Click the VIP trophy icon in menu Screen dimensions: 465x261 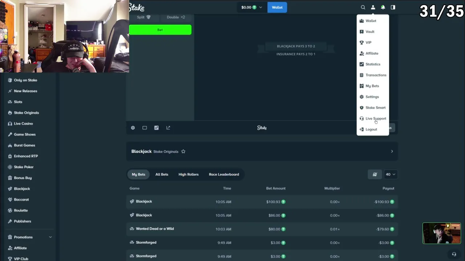(x=361, y=42)
